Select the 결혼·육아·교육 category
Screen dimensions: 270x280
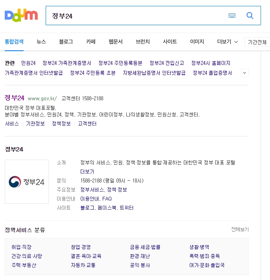pyautogui.click(x=86, y=256)
